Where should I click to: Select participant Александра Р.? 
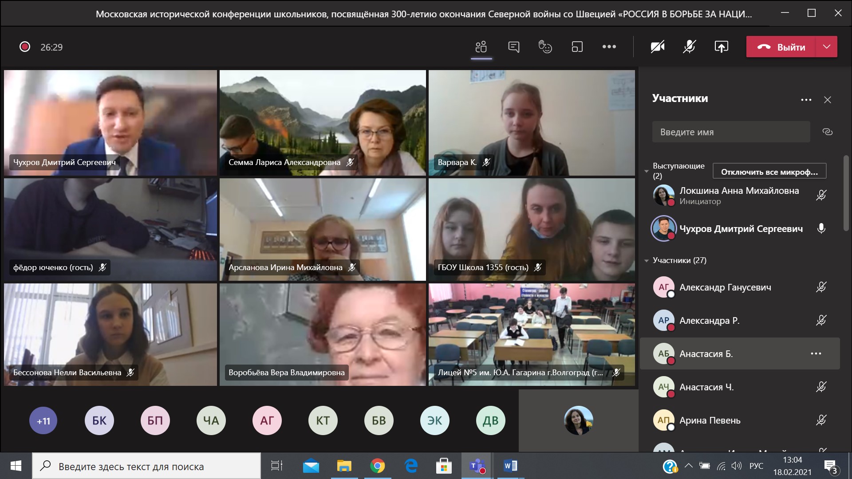(x=740, y=320)
